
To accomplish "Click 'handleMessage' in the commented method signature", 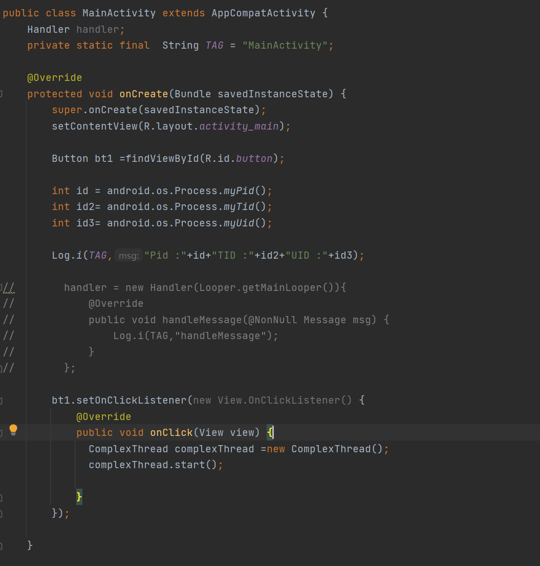I will (x=202, y=320).
